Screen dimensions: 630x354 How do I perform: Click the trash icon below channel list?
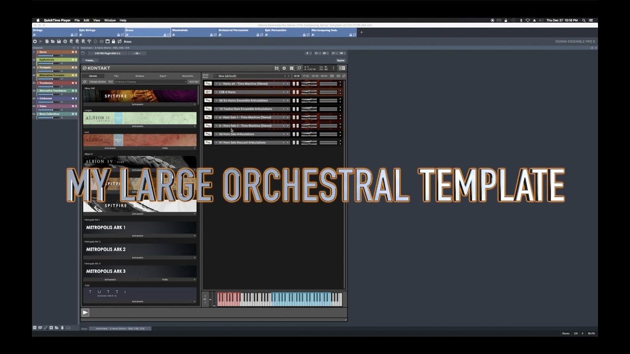pyautogui.click(x=62, y=327)
